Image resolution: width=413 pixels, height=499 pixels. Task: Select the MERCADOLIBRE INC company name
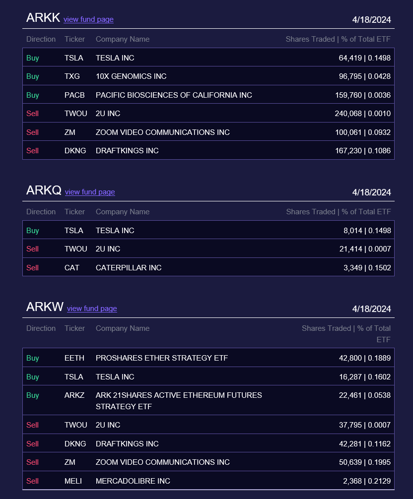133,481
